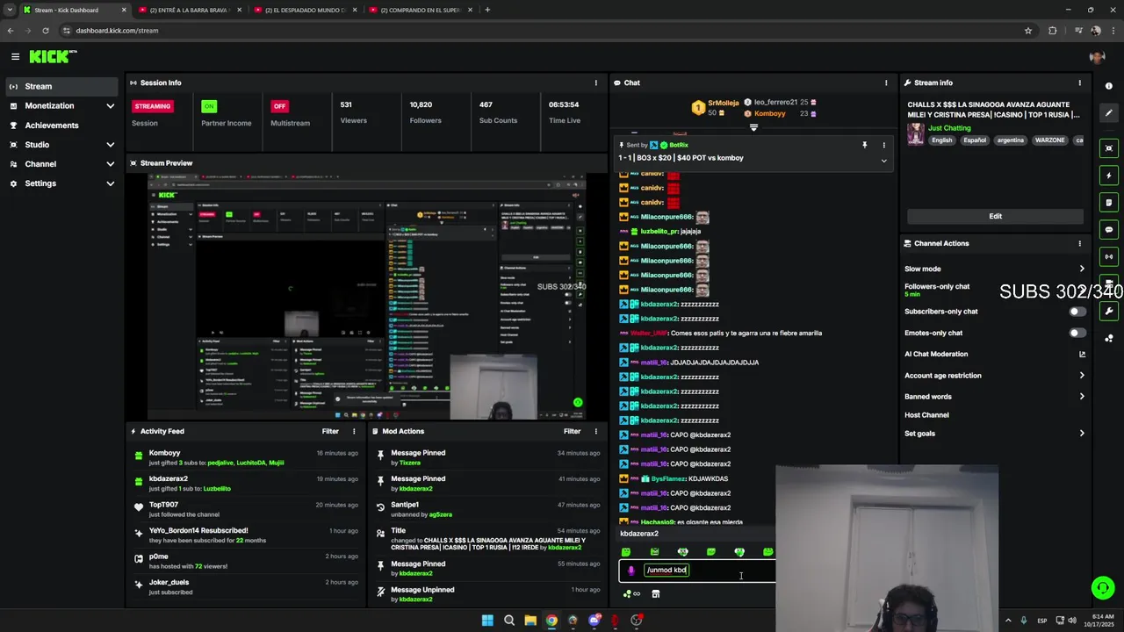
Task: Open the wrench icon in right sidebar
Action: 1109,311
